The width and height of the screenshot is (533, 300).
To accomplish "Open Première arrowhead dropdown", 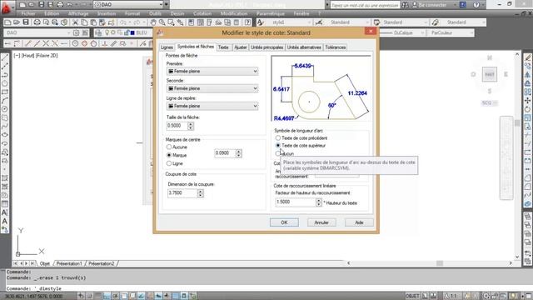I will (212, 72).
